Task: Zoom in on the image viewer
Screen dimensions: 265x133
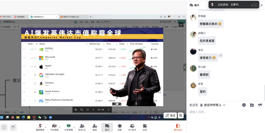Action: click(76, 110)
